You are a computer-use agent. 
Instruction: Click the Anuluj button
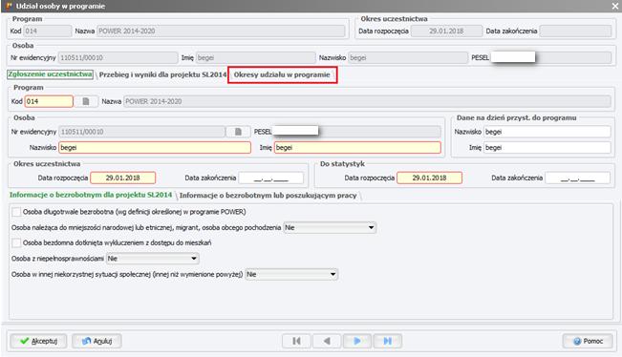tap(97, 341)
